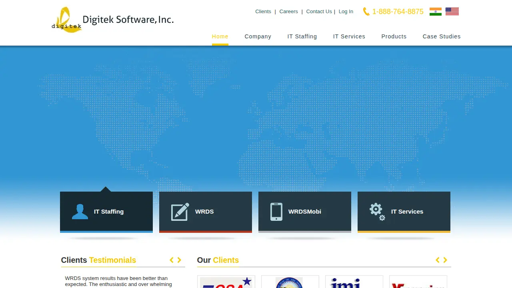Click the WRDS system results testimonial text
This screenshot has height=288, width=512.
(x=118, y=282)
